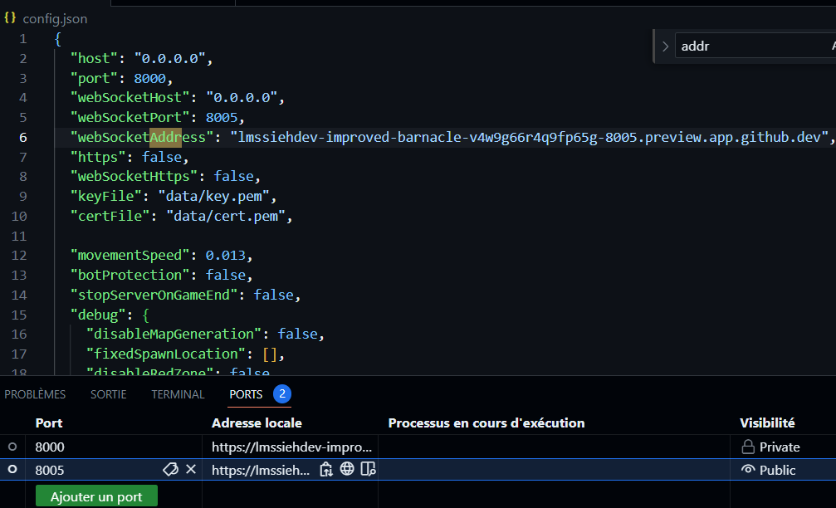The height and width of the screenshot is (508, 836).
Task: Select the PORTS tab
Action: click(x=246, y=394)
